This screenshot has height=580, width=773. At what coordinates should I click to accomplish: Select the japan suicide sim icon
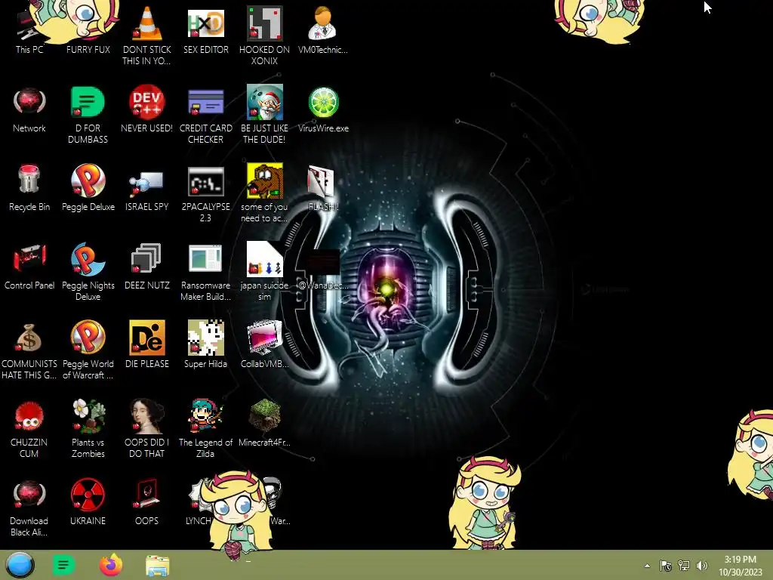(x=264, y=271)
